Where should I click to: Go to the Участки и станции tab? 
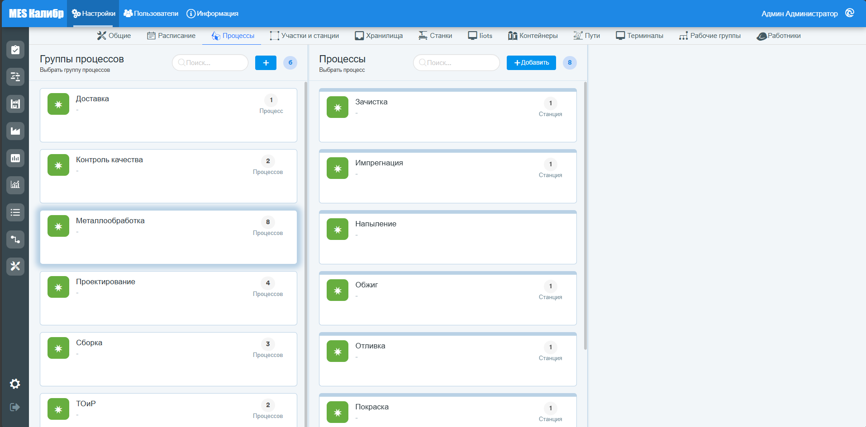(305, 36)
